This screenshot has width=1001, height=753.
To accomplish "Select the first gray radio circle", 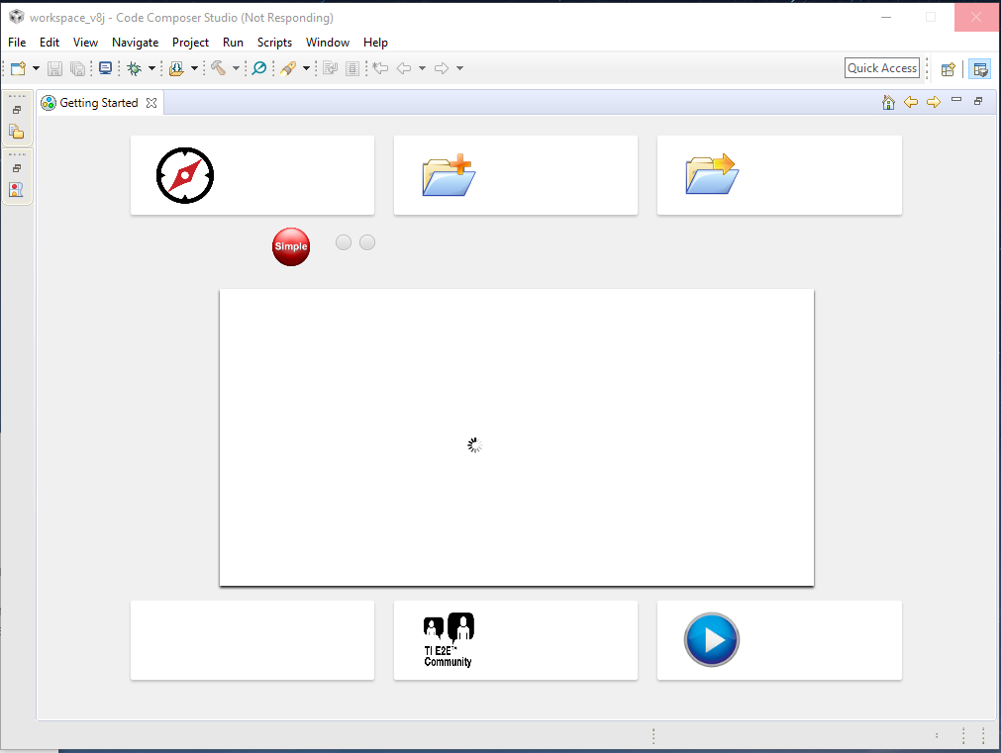I will tap(344, 242).
